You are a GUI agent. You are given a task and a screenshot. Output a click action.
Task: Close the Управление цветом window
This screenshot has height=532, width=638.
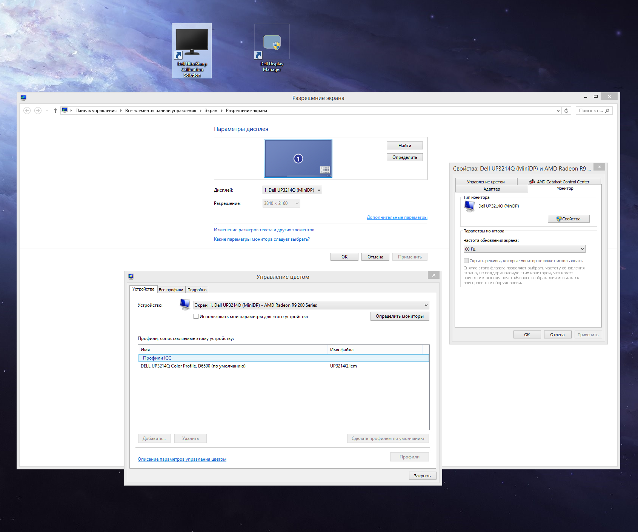click(x=434, y=275)
